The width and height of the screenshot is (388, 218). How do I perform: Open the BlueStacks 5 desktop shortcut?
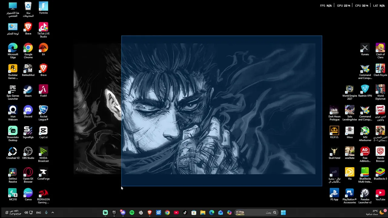point(380,174)
